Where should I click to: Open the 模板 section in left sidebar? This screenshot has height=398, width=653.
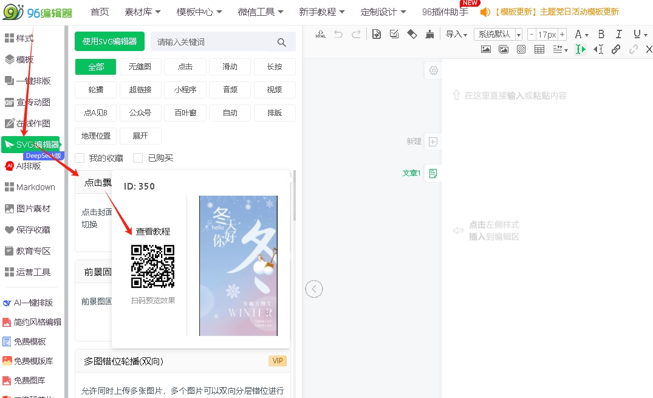tap(24, 60)
